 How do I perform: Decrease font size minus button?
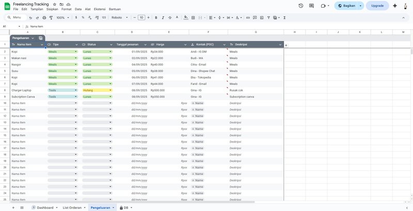click(x=135, y=17)
